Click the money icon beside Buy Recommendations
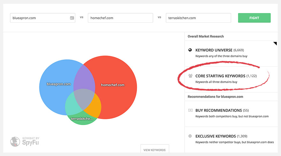The width and height of the screenshot is (281, 156). [x=190, y=110]
